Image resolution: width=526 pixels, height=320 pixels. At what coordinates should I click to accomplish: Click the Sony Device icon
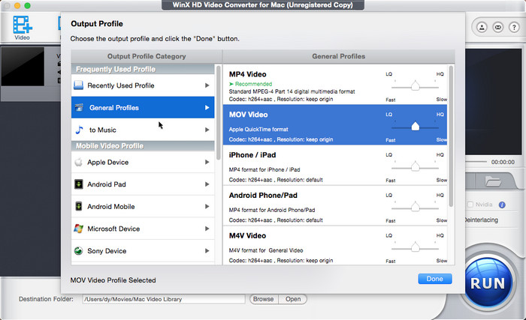point(78,251)
